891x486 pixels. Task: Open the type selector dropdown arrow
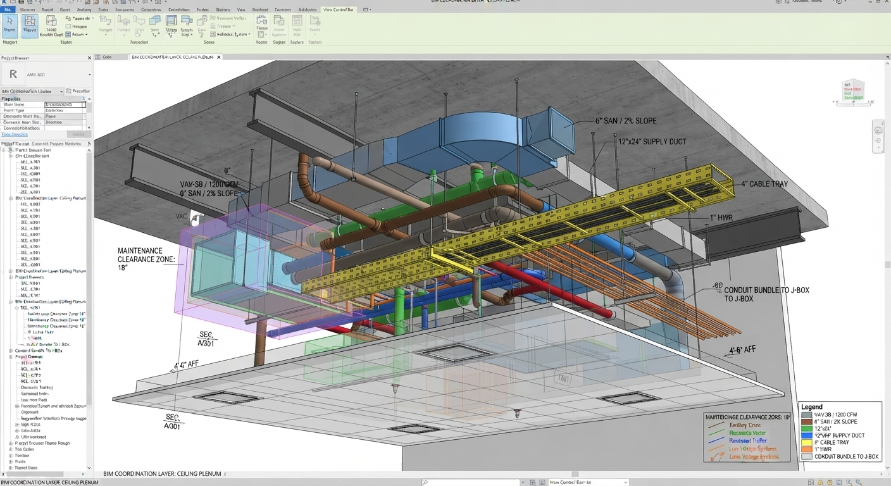[x=89, y=75]
